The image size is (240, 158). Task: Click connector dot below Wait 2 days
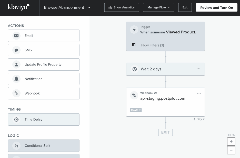[x=166, y=81]
